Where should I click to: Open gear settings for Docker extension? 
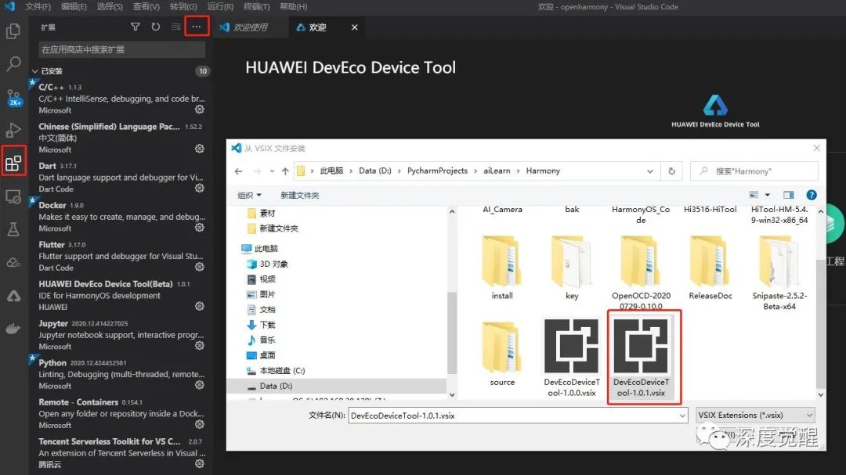coord(200,228)
